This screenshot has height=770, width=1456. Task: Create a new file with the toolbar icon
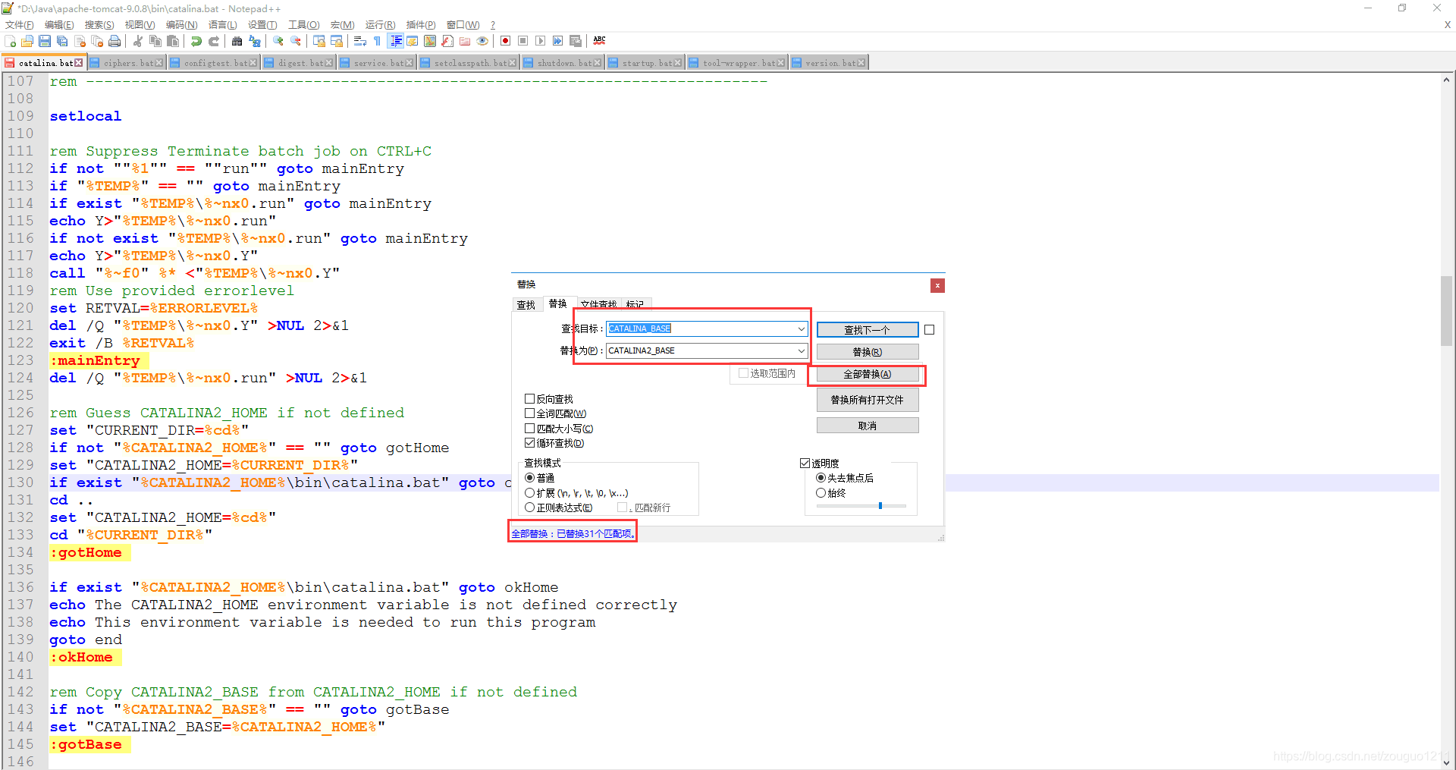(10, 41)
